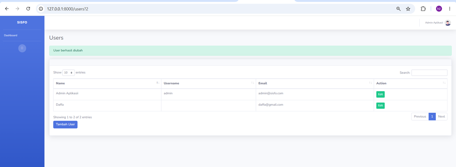Go to Next page of table
Image resolution: width=456 pixels, height=167 pixels.
441,117
